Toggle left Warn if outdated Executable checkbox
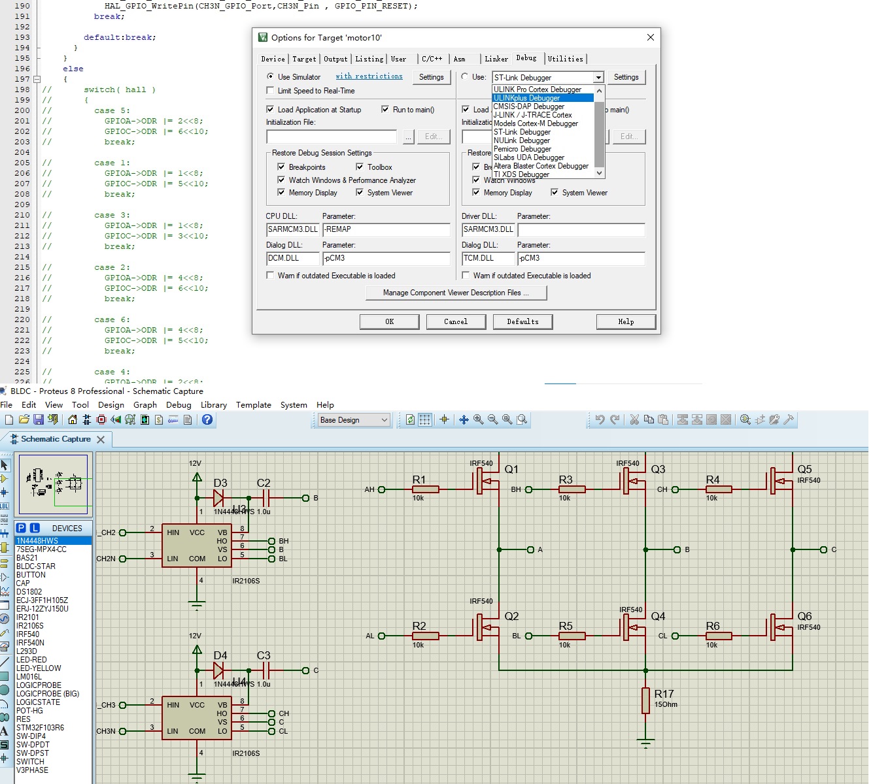 271,275
